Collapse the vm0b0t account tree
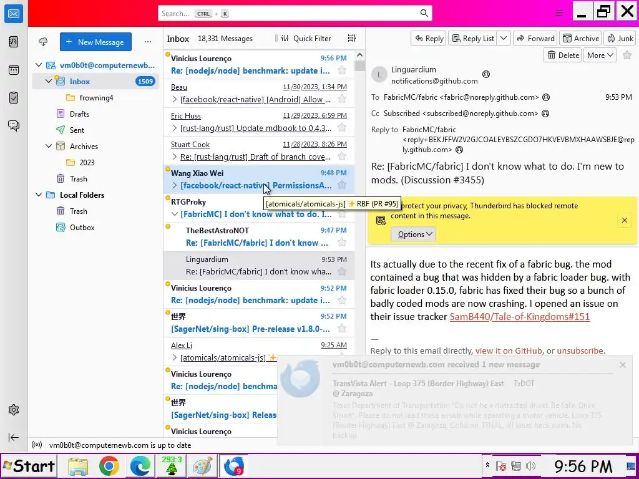The width and height of the screenshot is (639, 479). [x=39, y=65]
